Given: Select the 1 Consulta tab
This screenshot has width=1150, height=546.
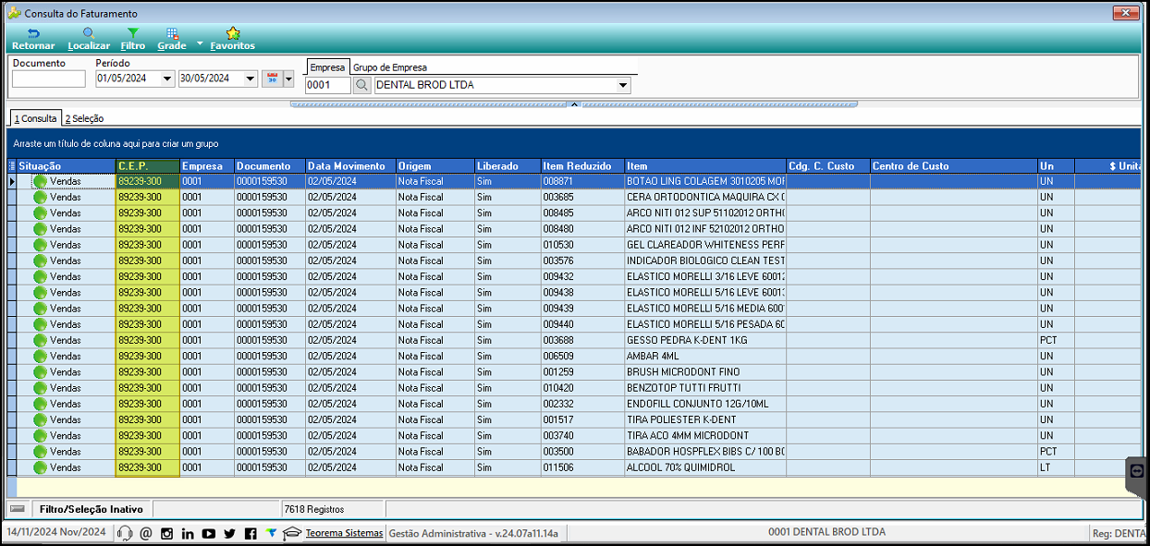Looking at the screenshot, I should (x=35, y=118).
